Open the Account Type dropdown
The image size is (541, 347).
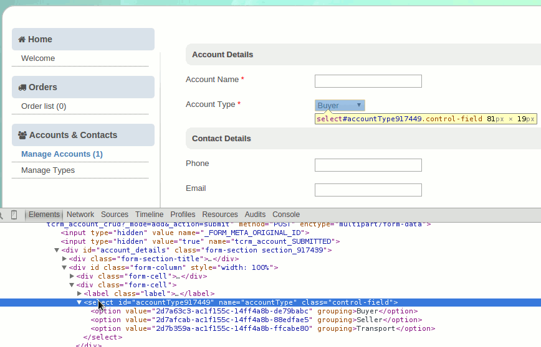coord(340,106)
